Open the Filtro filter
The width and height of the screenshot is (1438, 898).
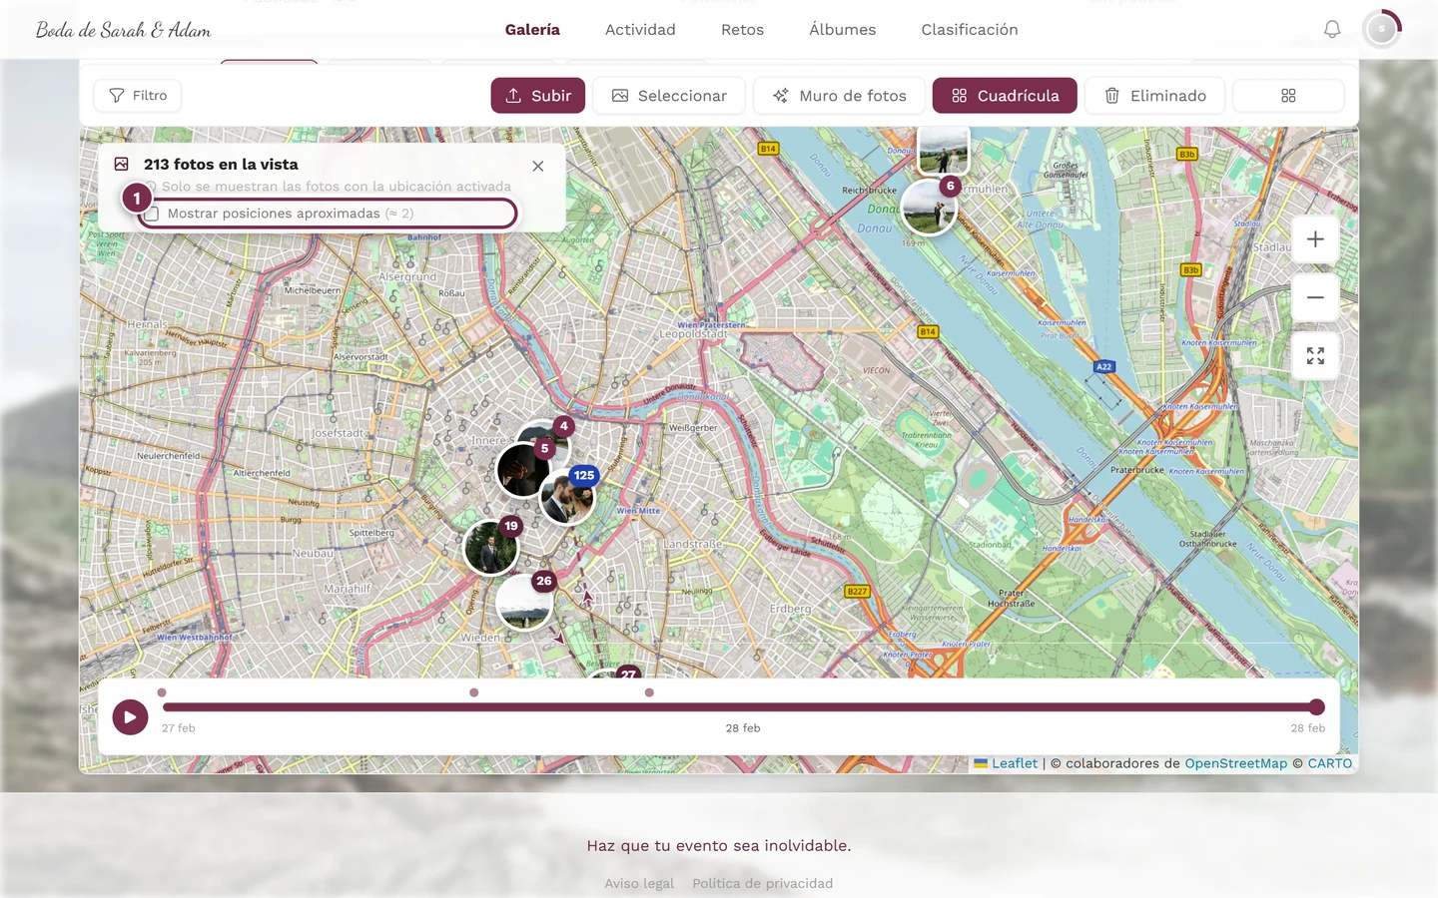138,96
